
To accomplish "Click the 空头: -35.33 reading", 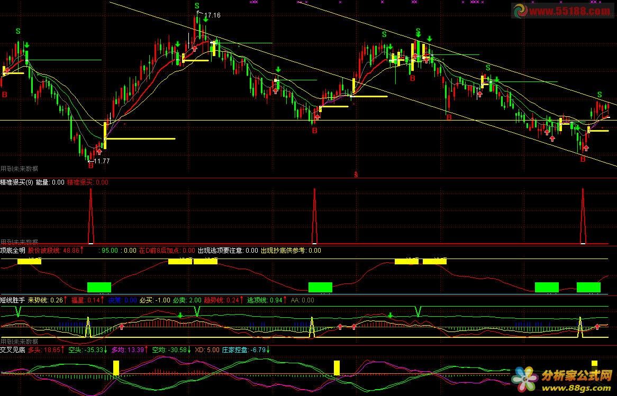I will click(x=88, y=349).
